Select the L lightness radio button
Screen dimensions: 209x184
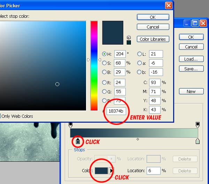tap(139, 54)
